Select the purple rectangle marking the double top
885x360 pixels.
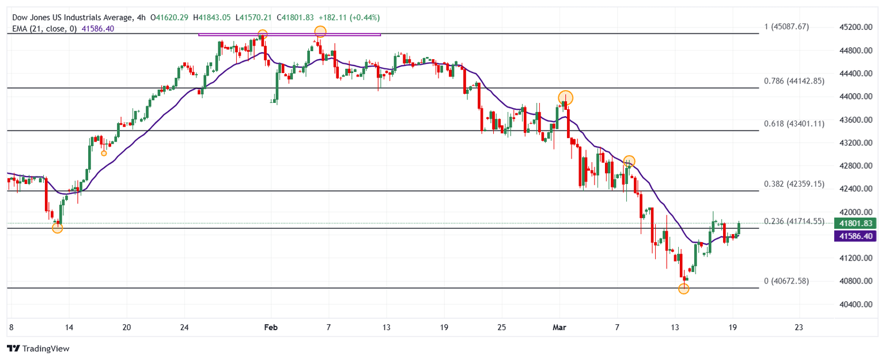pos(289,35)
